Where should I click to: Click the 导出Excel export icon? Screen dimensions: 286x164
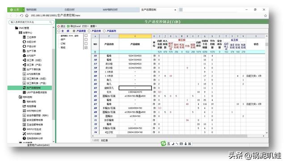point(68,26)
